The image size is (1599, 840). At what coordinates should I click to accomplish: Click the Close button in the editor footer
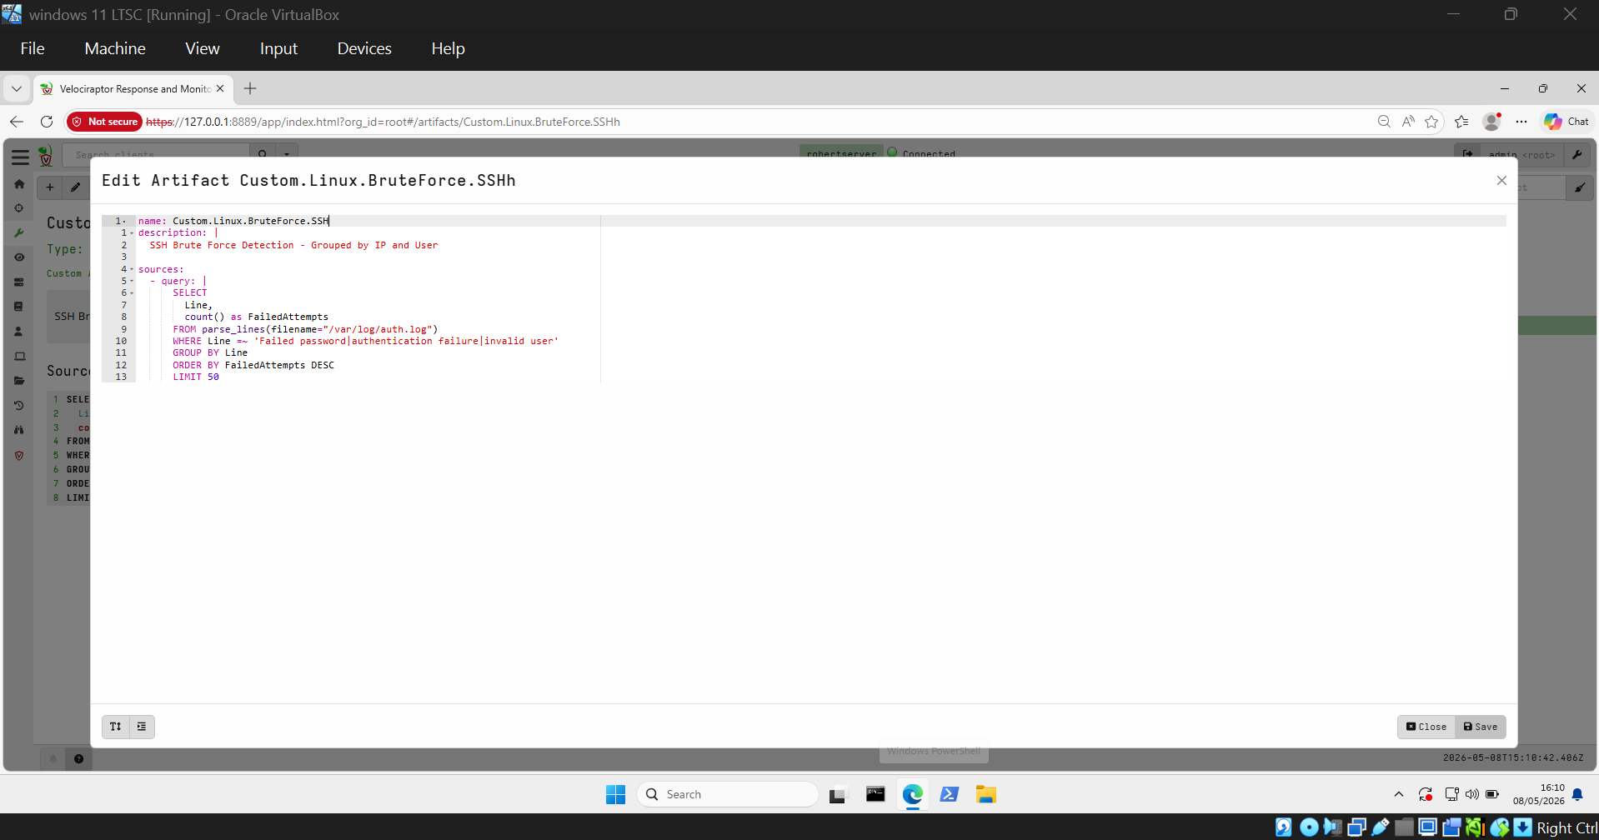pyautogui.click(x=1426, y=727)
